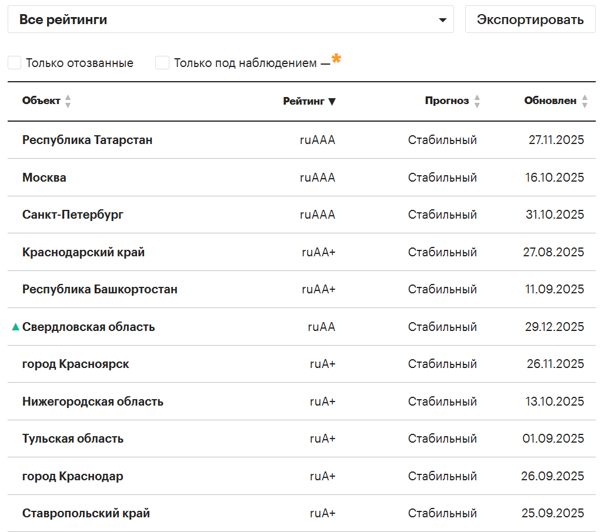Click the Республика Башкортостан entry
The height and width of the screenshot is (532, 604).
[x=100, y=289]
